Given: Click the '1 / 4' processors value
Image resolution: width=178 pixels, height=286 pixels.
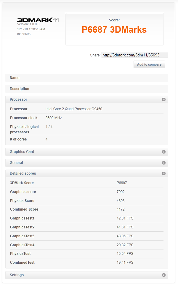Looking at the screenshot, I should 49,127.
